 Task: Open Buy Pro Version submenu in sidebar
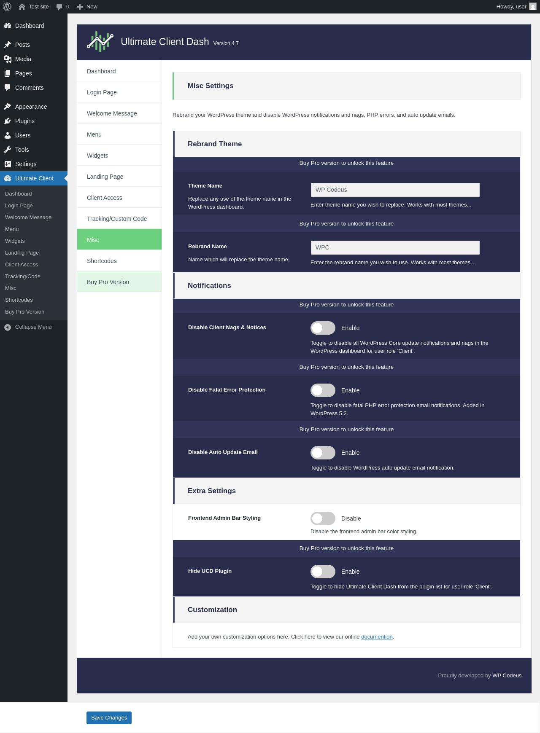pos(34,312)
